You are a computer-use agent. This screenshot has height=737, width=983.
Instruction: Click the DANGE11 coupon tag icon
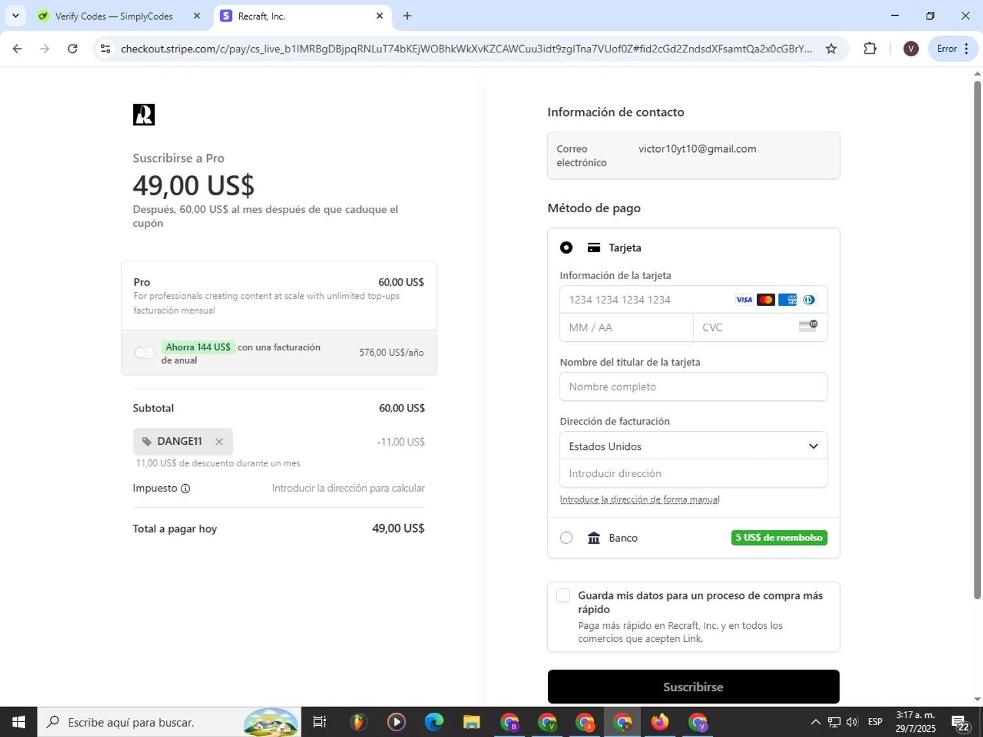point(147,442)
